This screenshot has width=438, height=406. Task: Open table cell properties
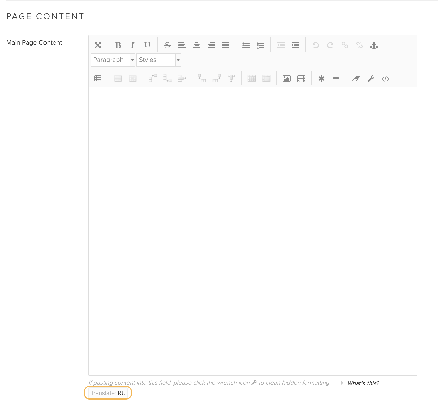click(133, 78)
